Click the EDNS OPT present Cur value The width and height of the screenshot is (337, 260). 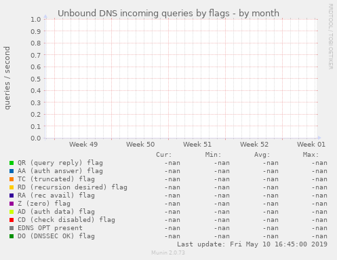pos(172,228)
